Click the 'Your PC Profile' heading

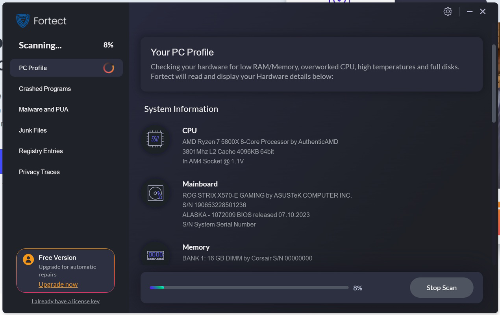click(x=182, y=52)
